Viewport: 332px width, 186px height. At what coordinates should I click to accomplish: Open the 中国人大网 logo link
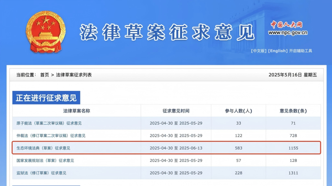(x=287, y=25)
